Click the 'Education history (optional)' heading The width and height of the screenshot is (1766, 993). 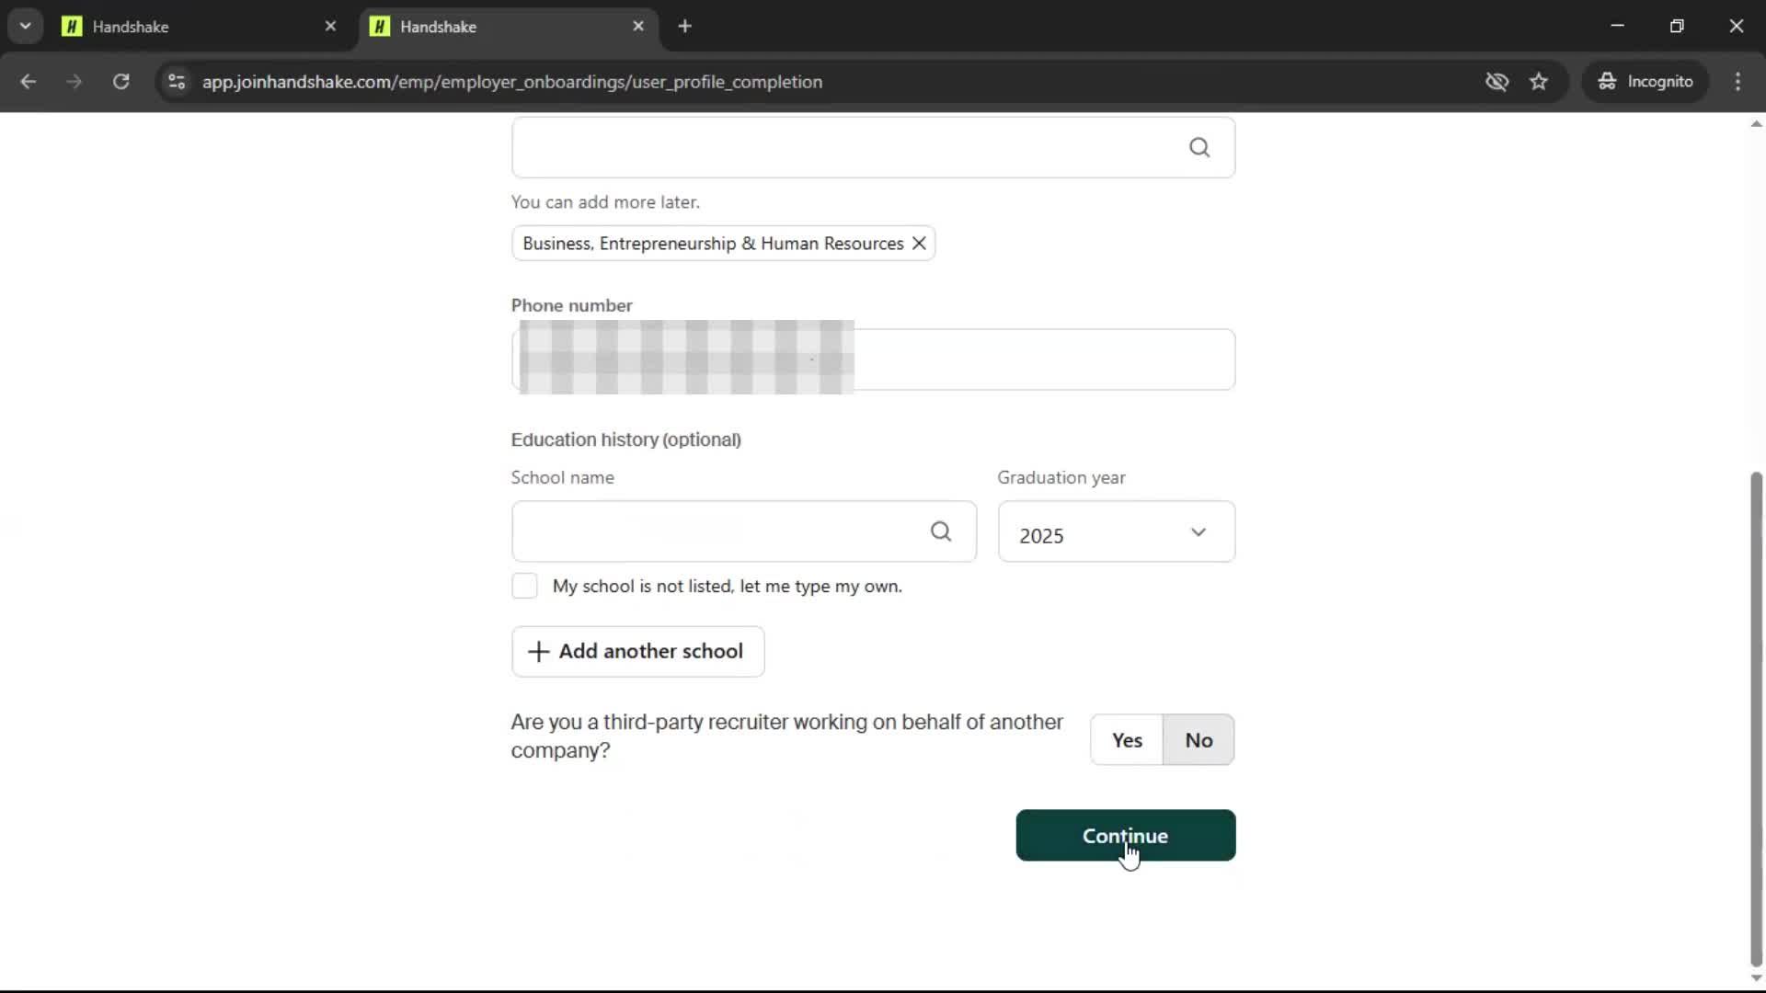(625, 439)
